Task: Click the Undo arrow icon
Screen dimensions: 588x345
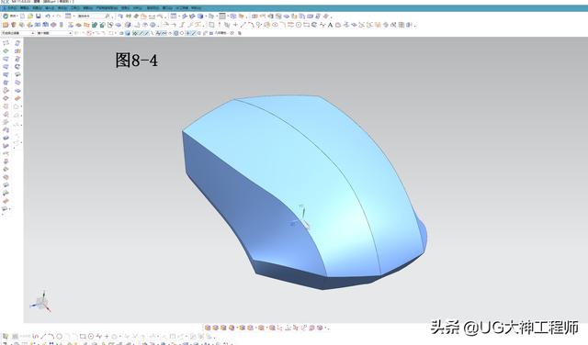Action: tap(48, 17)
